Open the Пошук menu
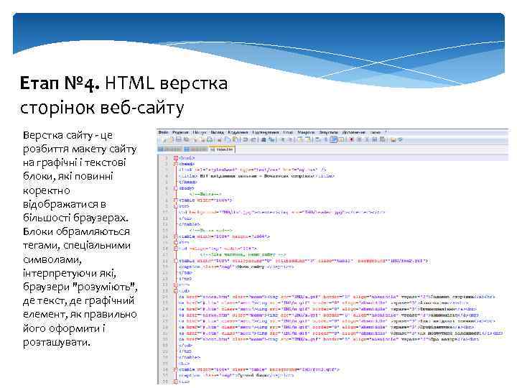This screenshot has height=388, width=517. [200, 132]
